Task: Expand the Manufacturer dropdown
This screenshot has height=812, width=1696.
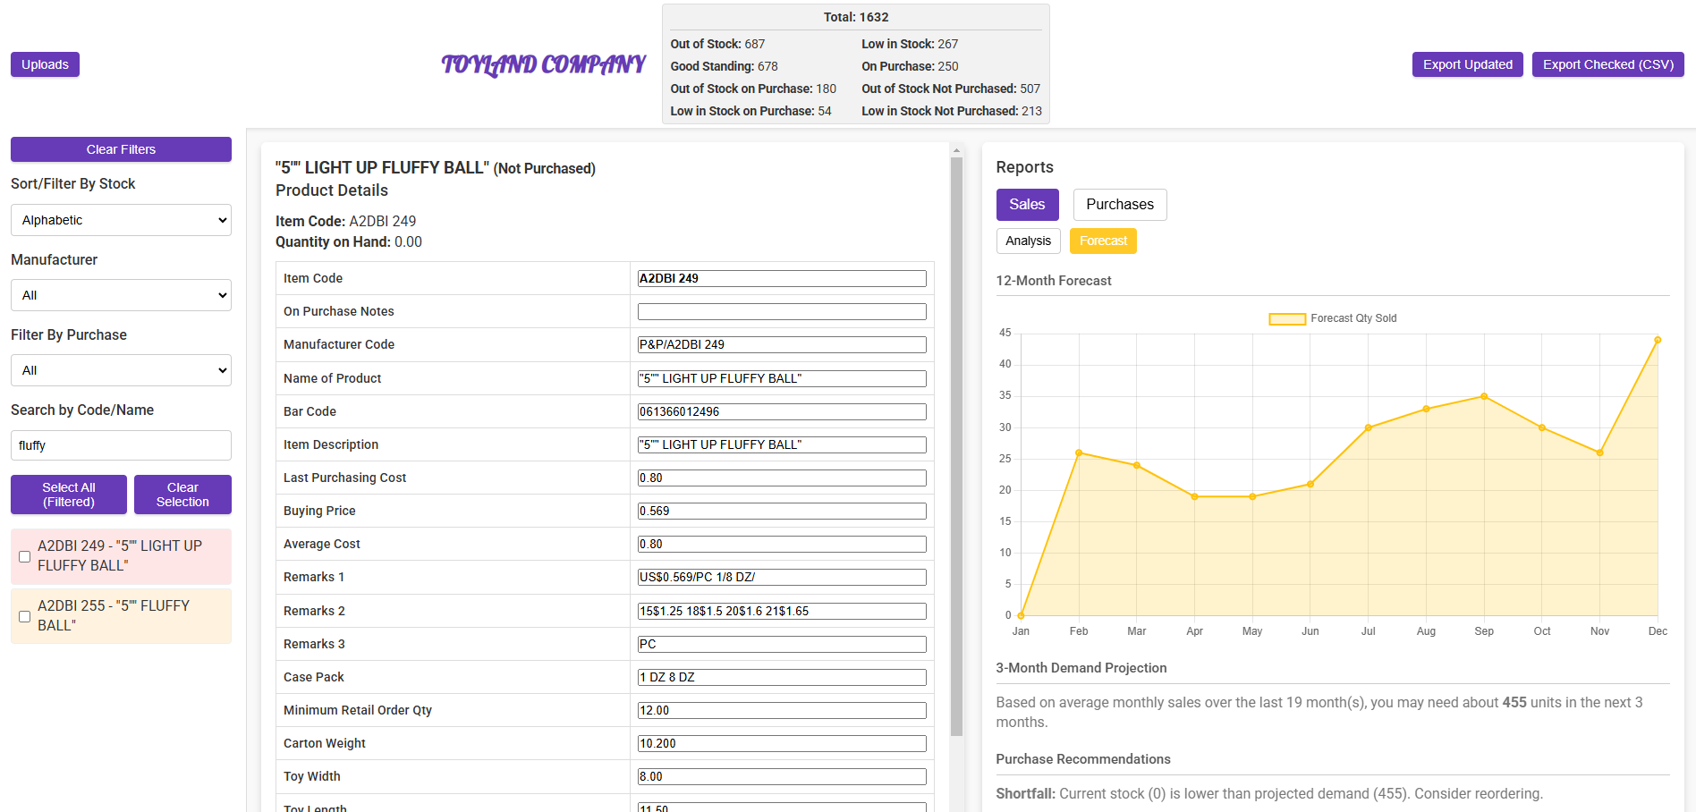Action: coord(121,295)
